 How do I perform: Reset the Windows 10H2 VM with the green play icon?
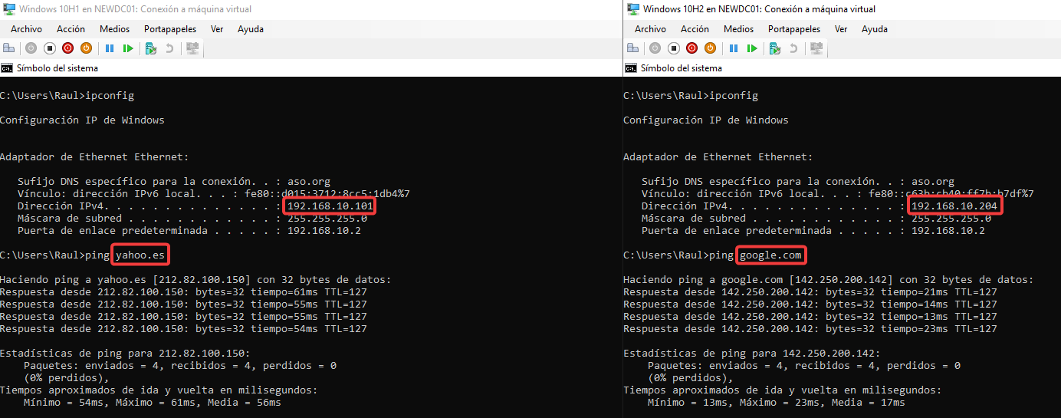(752, 48)
